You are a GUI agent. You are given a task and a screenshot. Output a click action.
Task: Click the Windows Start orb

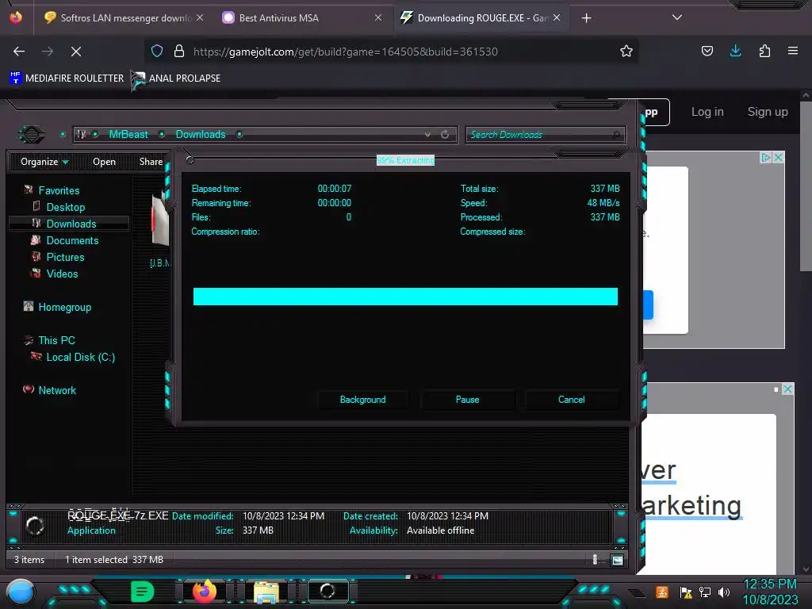pyautogui.click(x=20, y=592)
